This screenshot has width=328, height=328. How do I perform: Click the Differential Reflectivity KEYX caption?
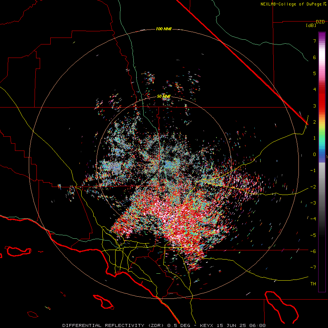[164, 325]
